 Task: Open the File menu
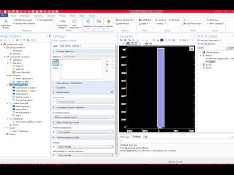4,15
